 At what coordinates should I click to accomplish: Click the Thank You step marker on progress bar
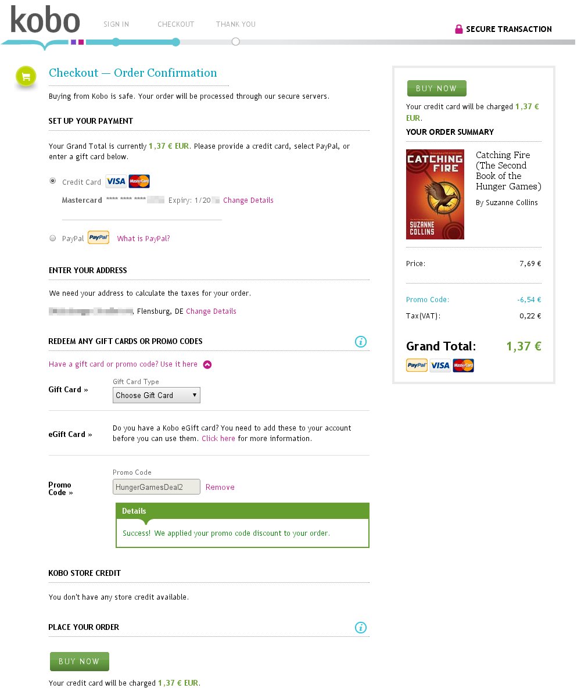[235, 42]
